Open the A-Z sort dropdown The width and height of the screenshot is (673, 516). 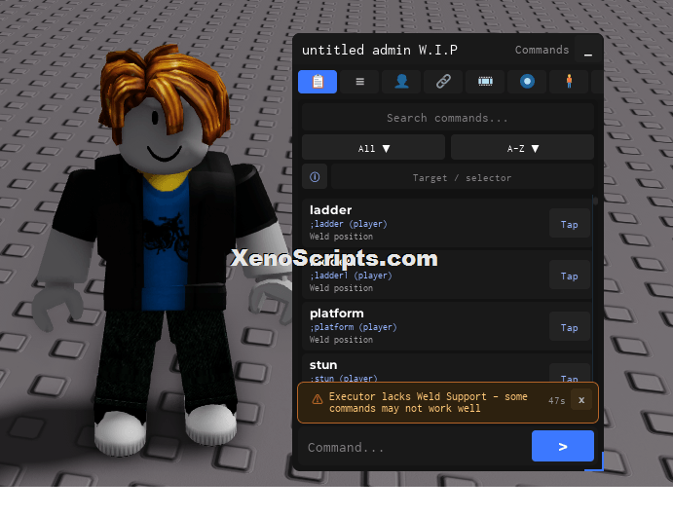coord(522,148)
